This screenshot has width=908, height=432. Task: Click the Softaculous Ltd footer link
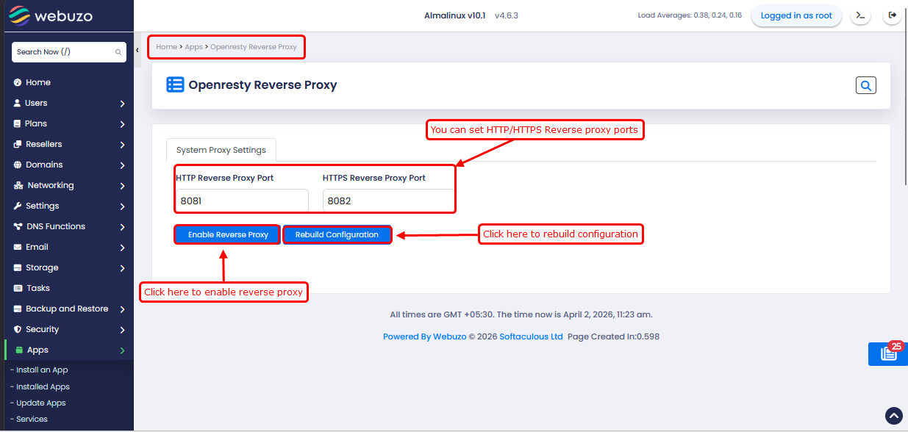[531, 336]
